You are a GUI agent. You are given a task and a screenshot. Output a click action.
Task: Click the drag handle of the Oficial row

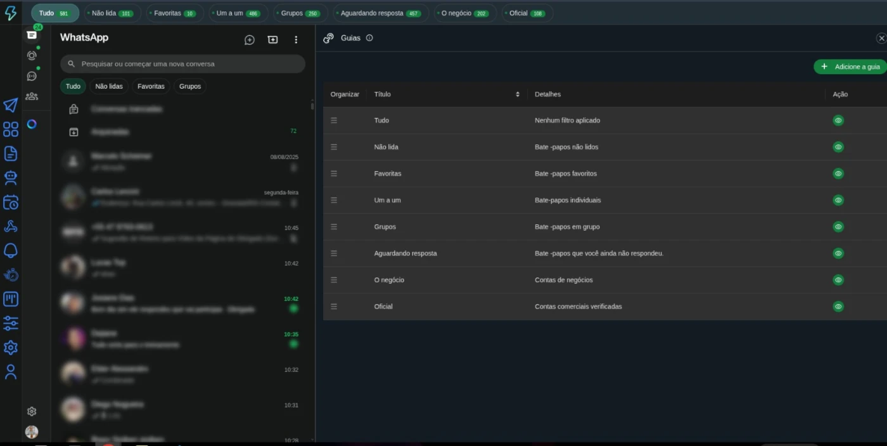pos(334,307)
